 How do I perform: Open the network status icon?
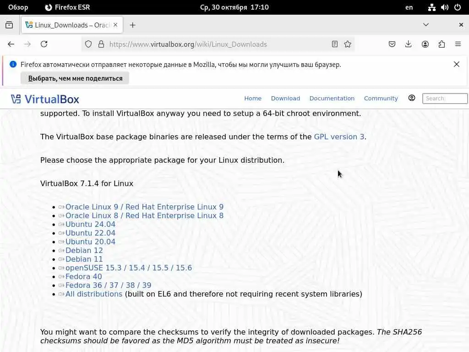pos(431,7)
